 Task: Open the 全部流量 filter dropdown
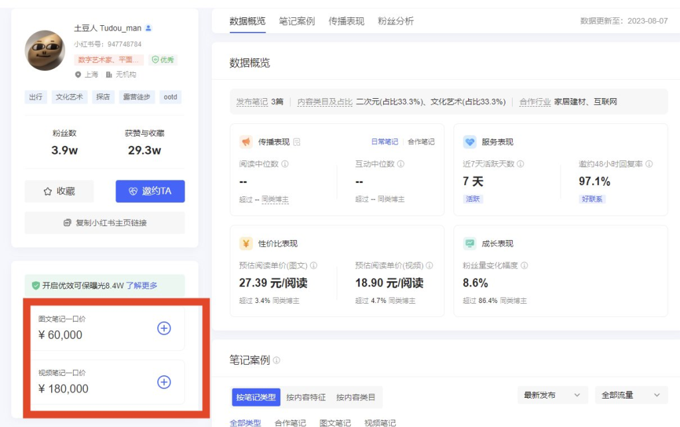[629, 395]
